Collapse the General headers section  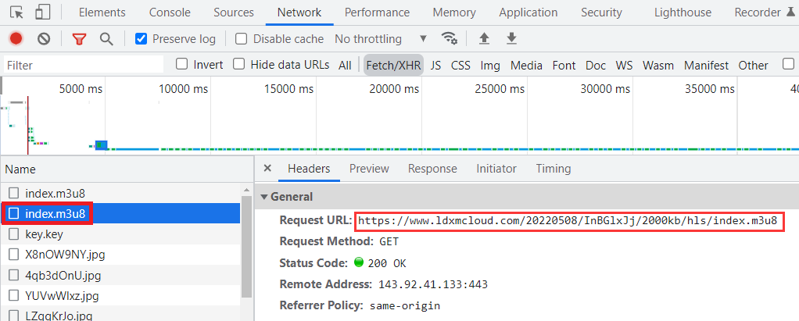click(x=264, y=197)
